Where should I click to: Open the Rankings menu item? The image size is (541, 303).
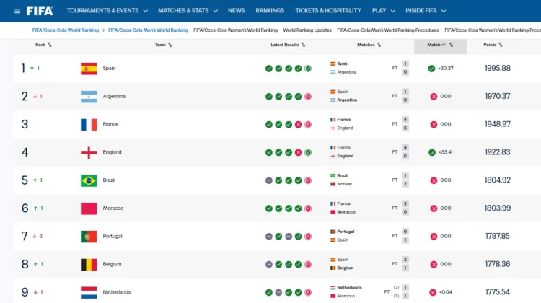[270, 11]
